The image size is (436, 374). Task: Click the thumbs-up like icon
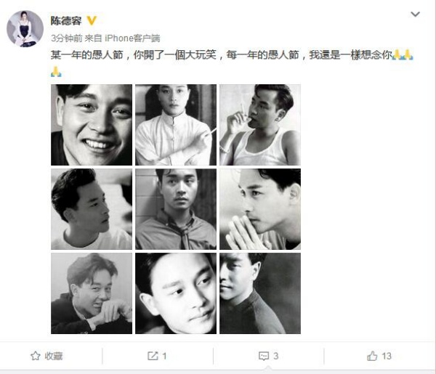(x=372, y=356)
